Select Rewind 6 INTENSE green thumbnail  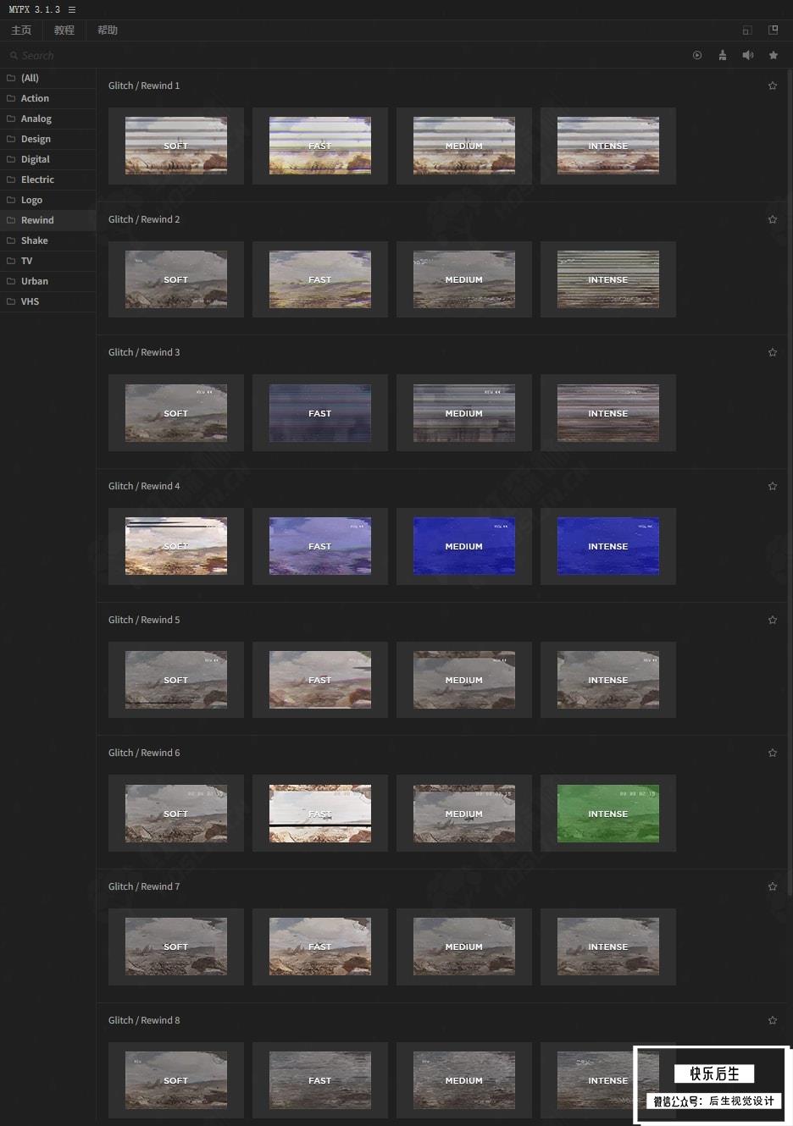pos(608,814)
